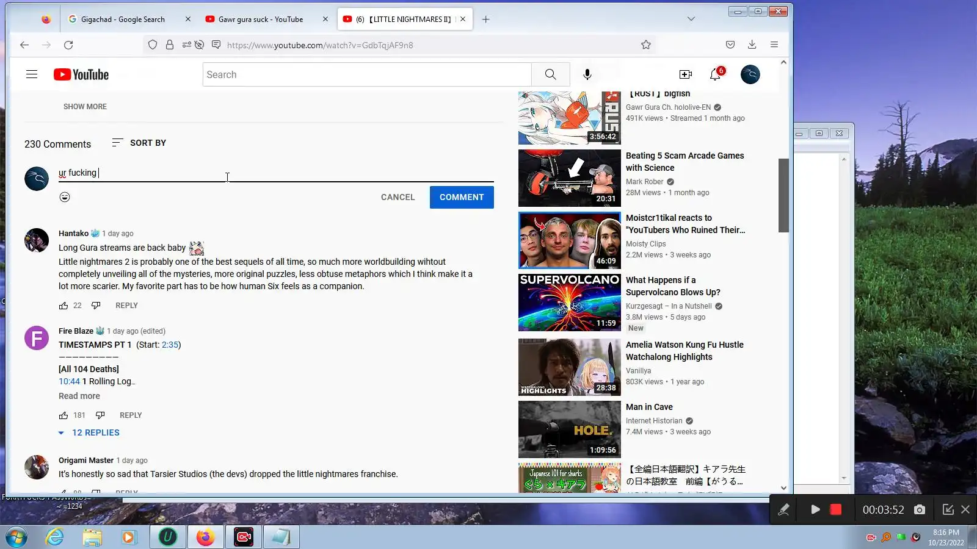The height and width of the screenshot is (549, 977).
Task: Open the SUPERVOLCANO video thumbnail
Action: (x=569, y=303)
